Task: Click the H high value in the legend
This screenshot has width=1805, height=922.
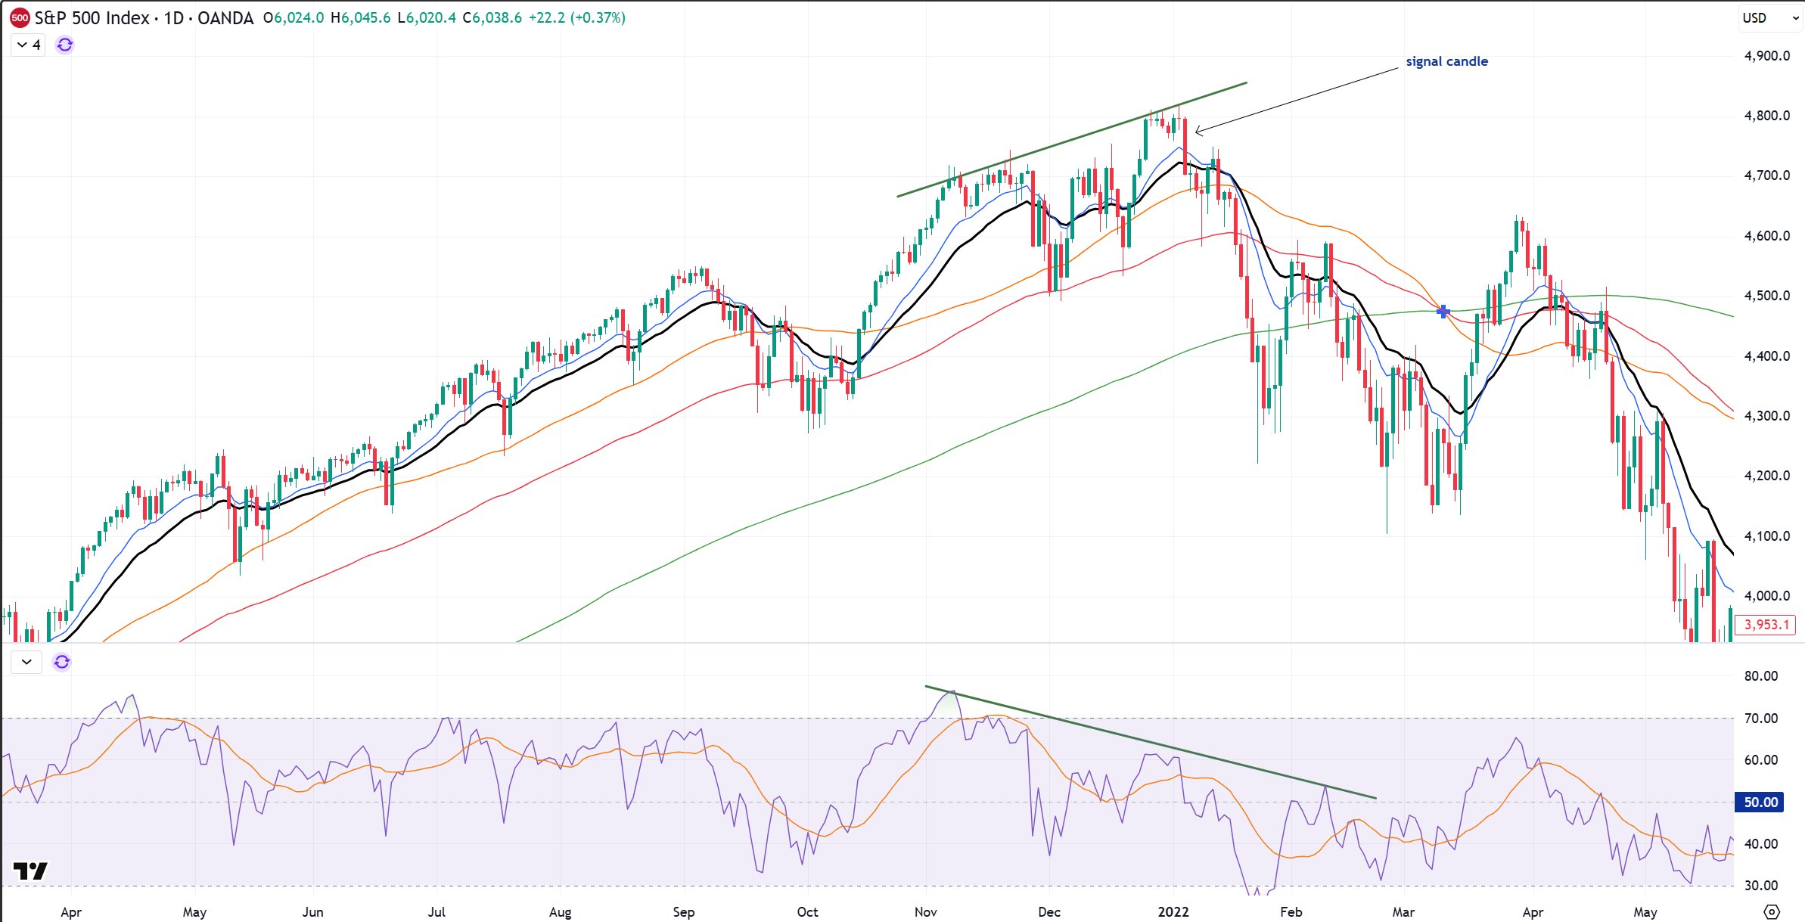Action: 359,18
